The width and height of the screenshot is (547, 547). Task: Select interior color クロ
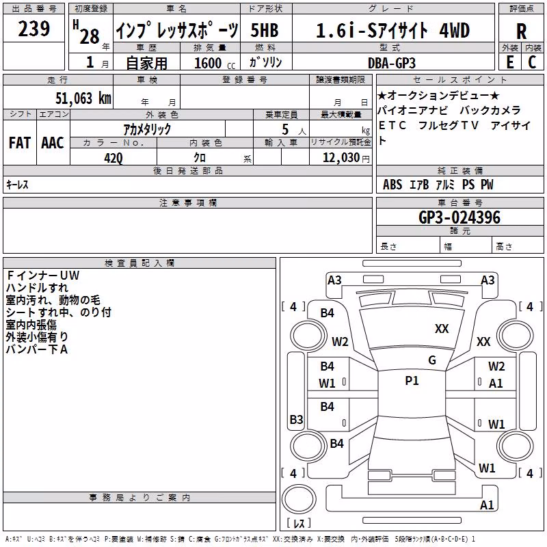[x=200, y=158]
